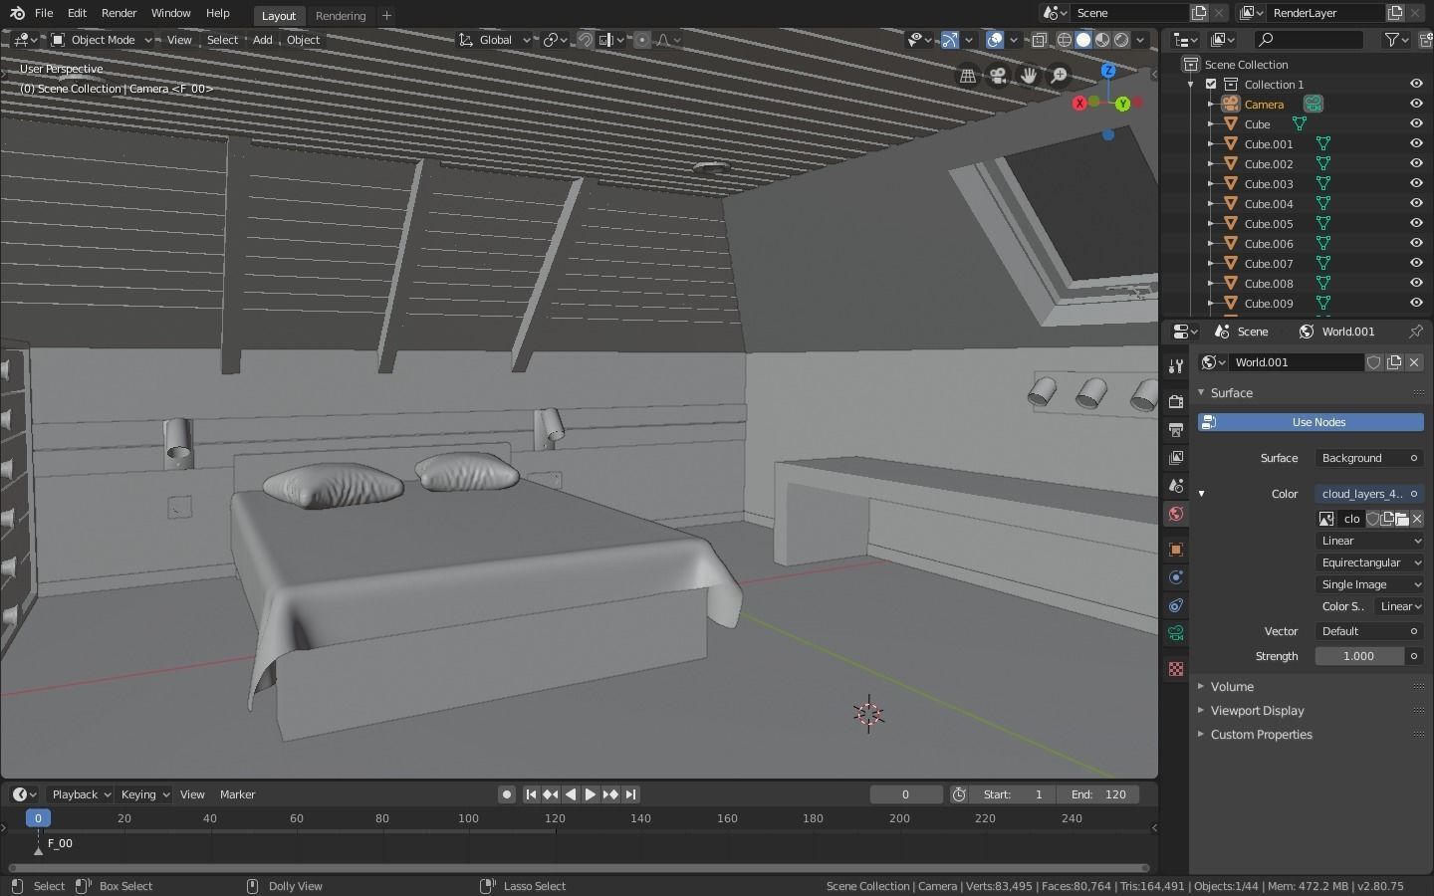1434x896 pixels.
Task: Click the current frame number field
Action: click(x=905, y=794)
